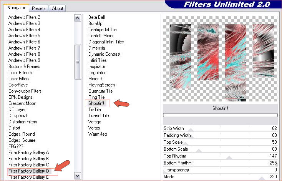Select the Dynamic Contrast filter
Image resolution: width=282 pixels, height=181 pixels.
(x=104, y=54)
